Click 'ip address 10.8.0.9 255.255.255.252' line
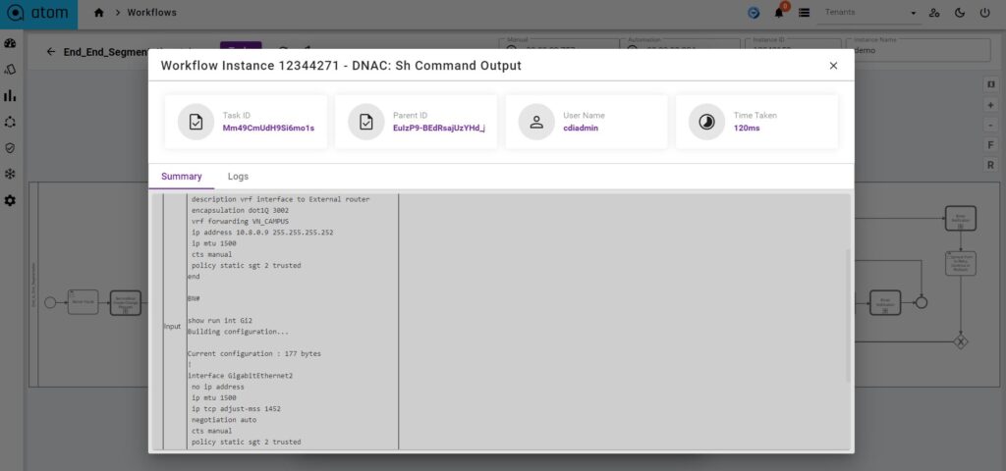This screenshot has width=1006, height=471. click(x=261, y=233)
